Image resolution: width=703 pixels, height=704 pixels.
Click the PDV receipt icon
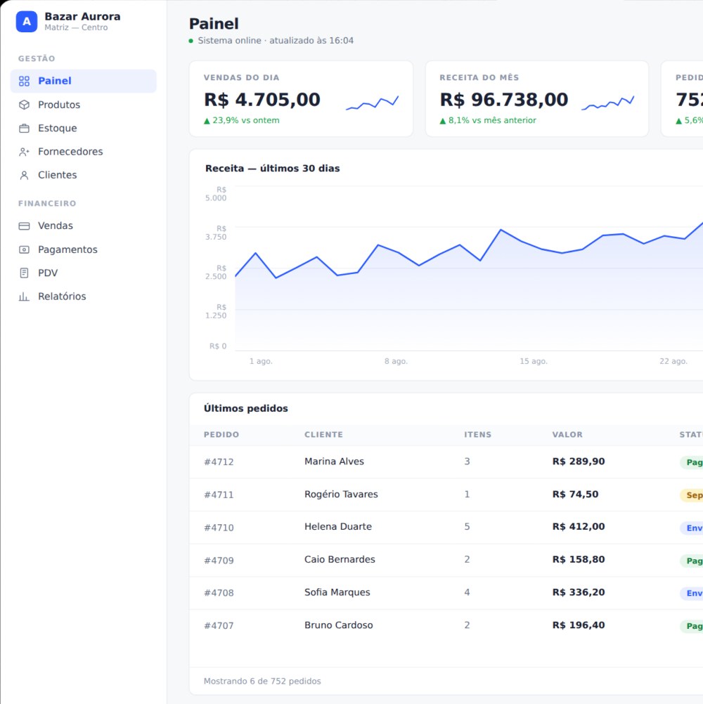click(25, 273)
